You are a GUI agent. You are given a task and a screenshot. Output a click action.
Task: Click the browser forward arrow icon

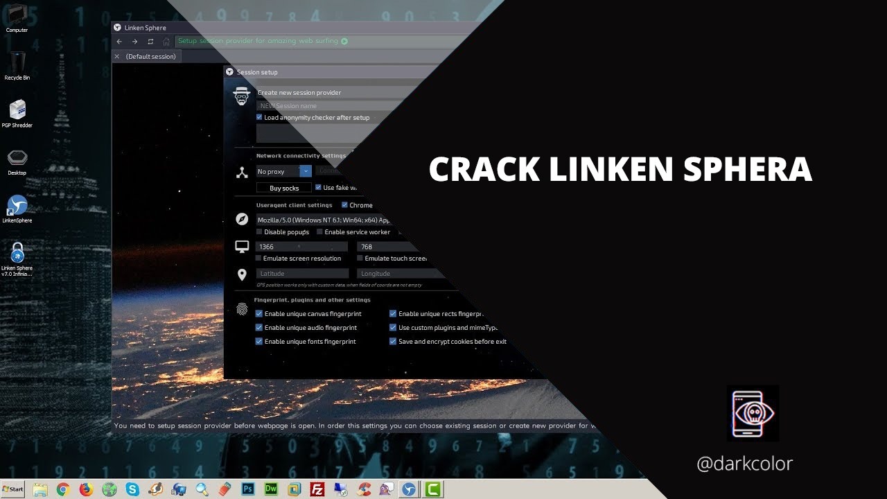(134, 42)
